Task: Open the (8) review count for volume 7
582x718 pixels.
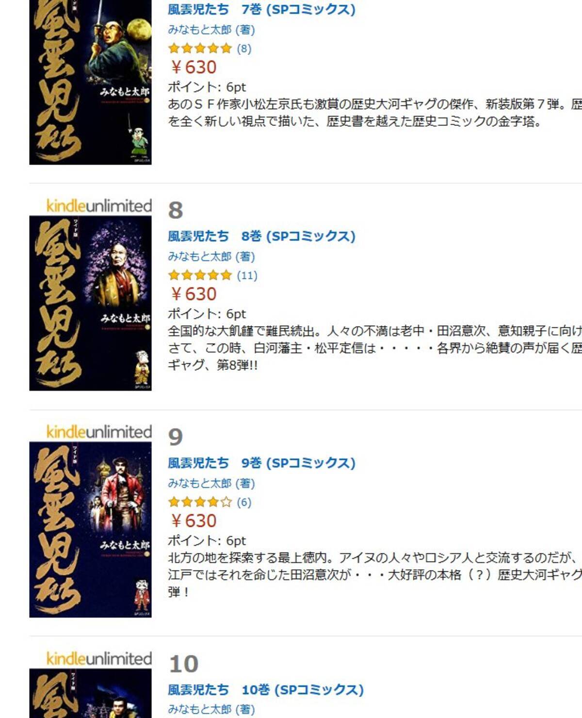Action: click(x=244, y=48)
